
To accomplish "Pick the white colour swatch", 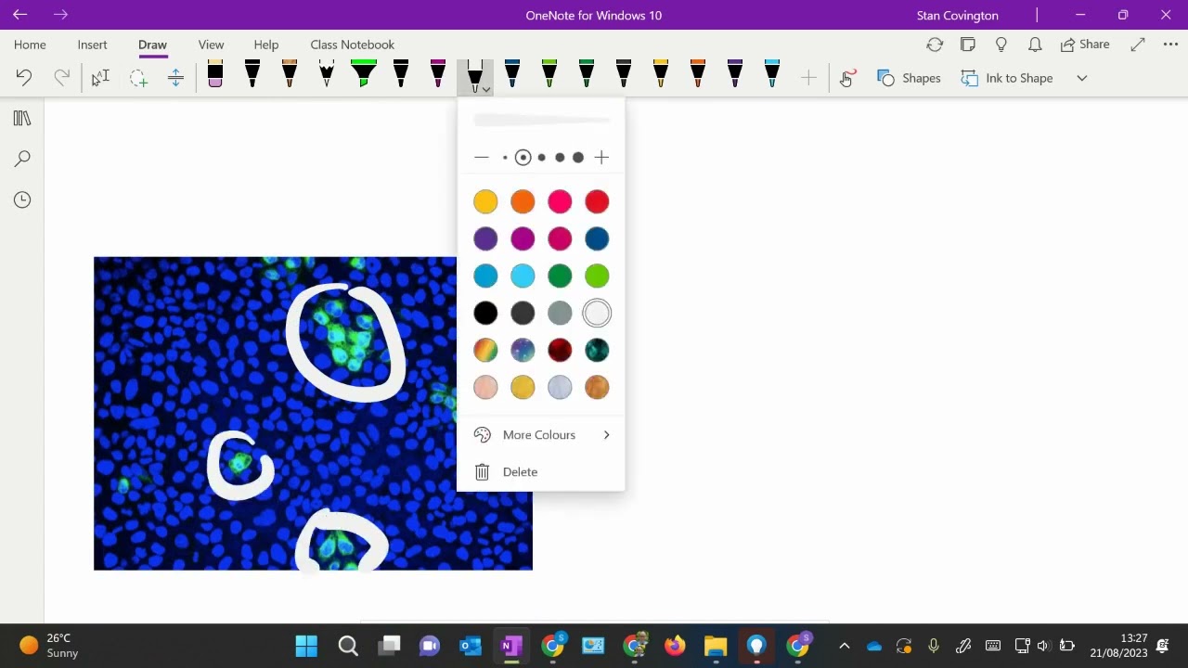I will 597,313.
